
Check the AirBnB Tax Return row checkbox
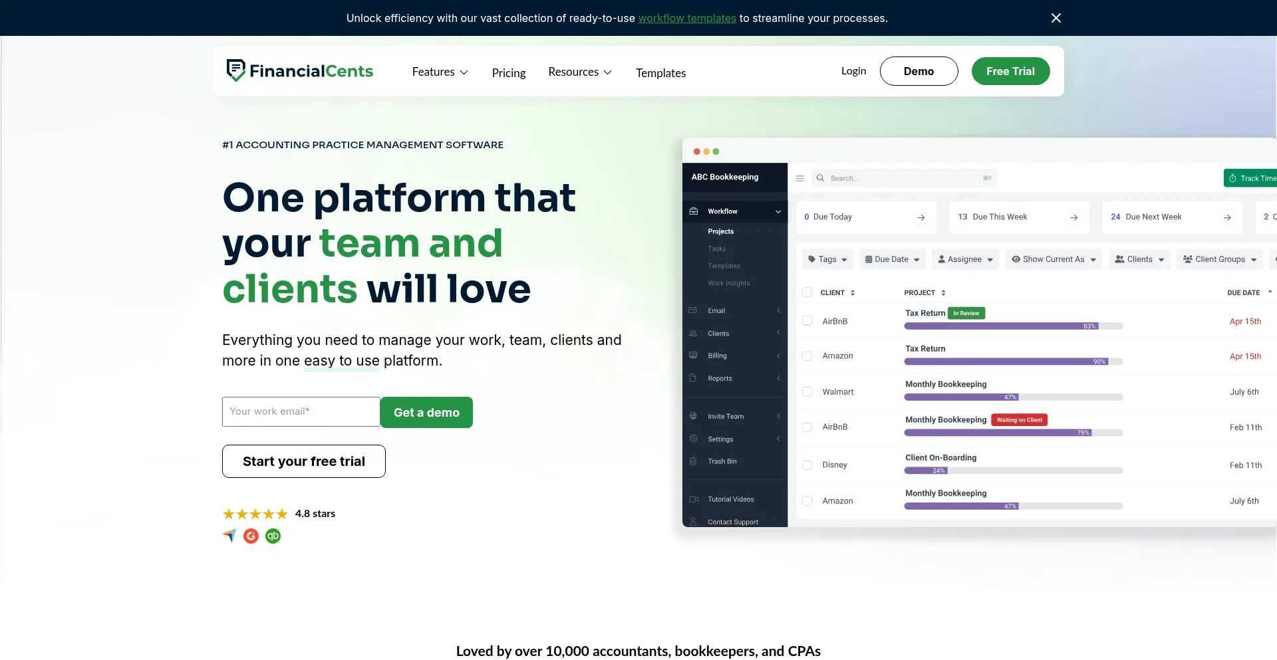(x=807, y=320)
